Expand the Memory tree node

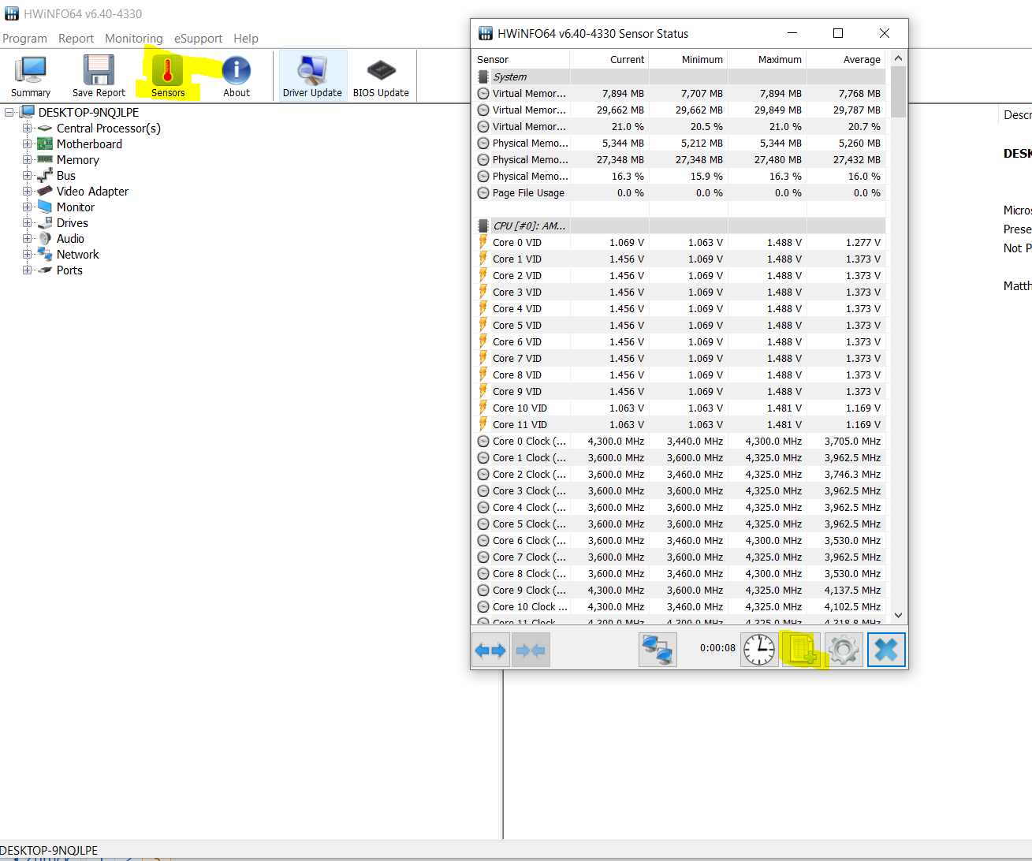28,159
